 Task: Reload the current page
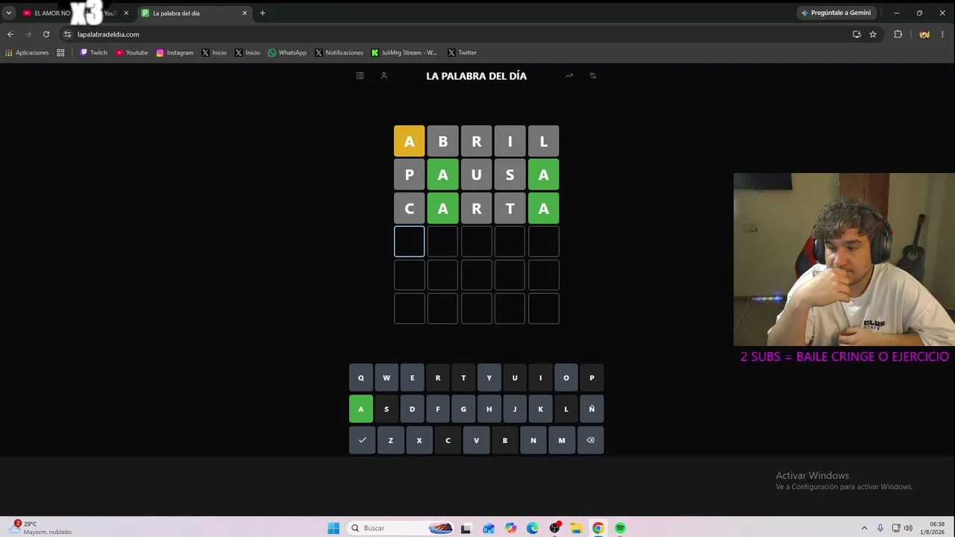coord(46,34)
